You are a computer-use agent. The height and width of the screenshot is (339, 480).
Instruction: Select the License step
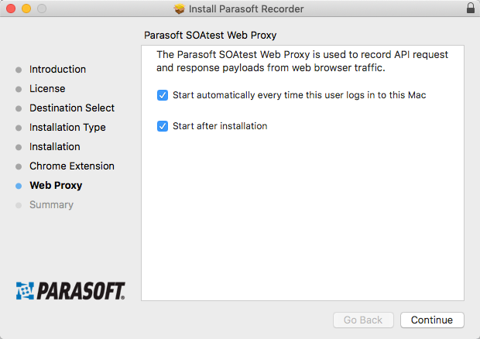pos(47,89)
